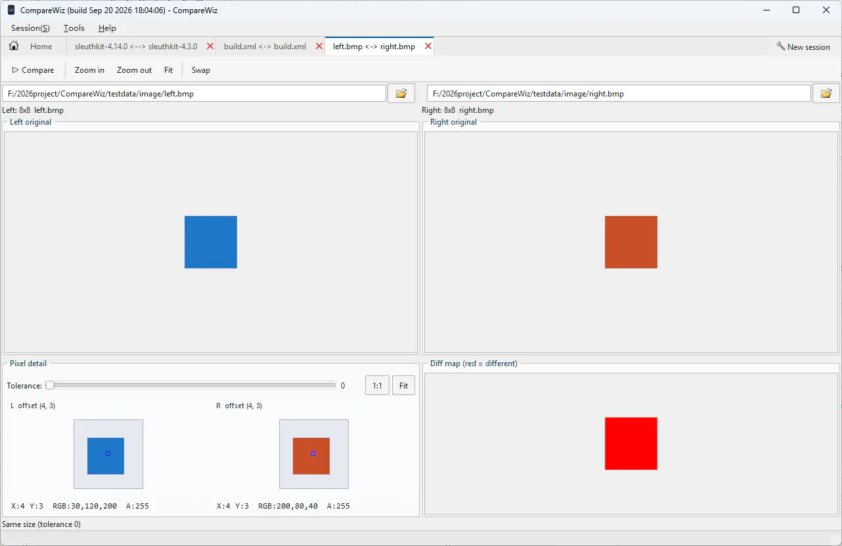This screenshot has width=842, height=546.
Task: Click the Tolerance slider handle
Action: (49, 385)
